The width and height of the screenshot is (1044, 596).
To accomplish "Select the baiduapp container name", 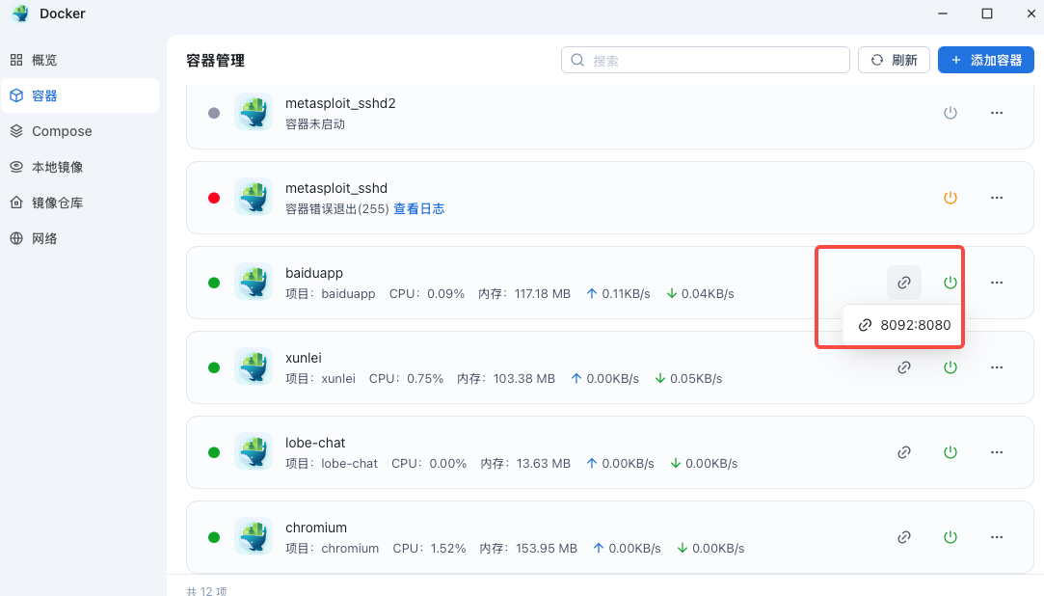I will (314, 273).
